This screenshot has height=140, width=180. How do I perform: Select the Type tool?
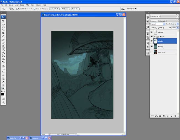[3, 69]
